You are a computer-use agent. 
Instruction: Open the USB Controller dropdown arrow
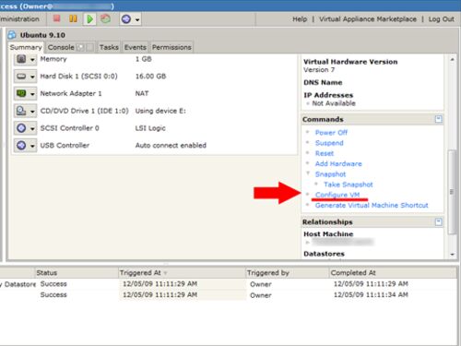tap(32, 146)
